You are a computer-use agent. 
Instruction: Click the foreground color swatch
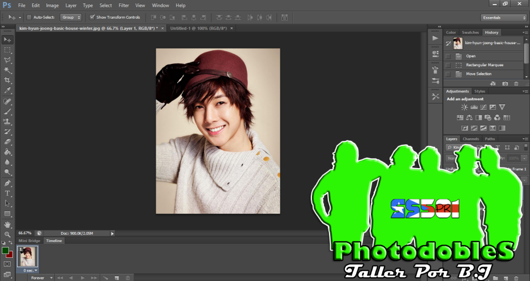[x=5, y=251]
